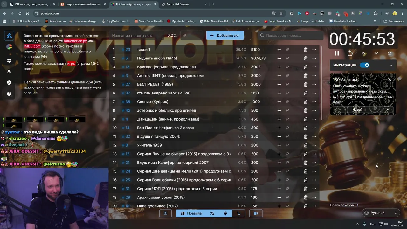
Task: Open the wheel pie-chart sidebar section
Action: pos(9,47)
